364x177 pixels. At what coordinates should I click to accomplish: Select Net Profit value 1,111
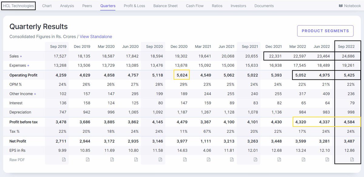point(207,141)
